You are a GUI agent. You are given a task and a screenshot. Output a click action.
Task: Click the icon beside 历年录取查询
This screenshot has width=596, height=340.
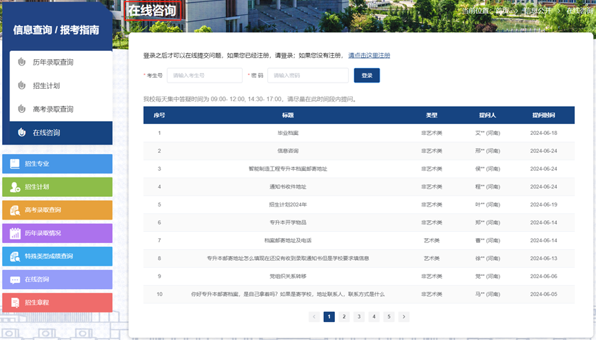(x=21, y=62)
